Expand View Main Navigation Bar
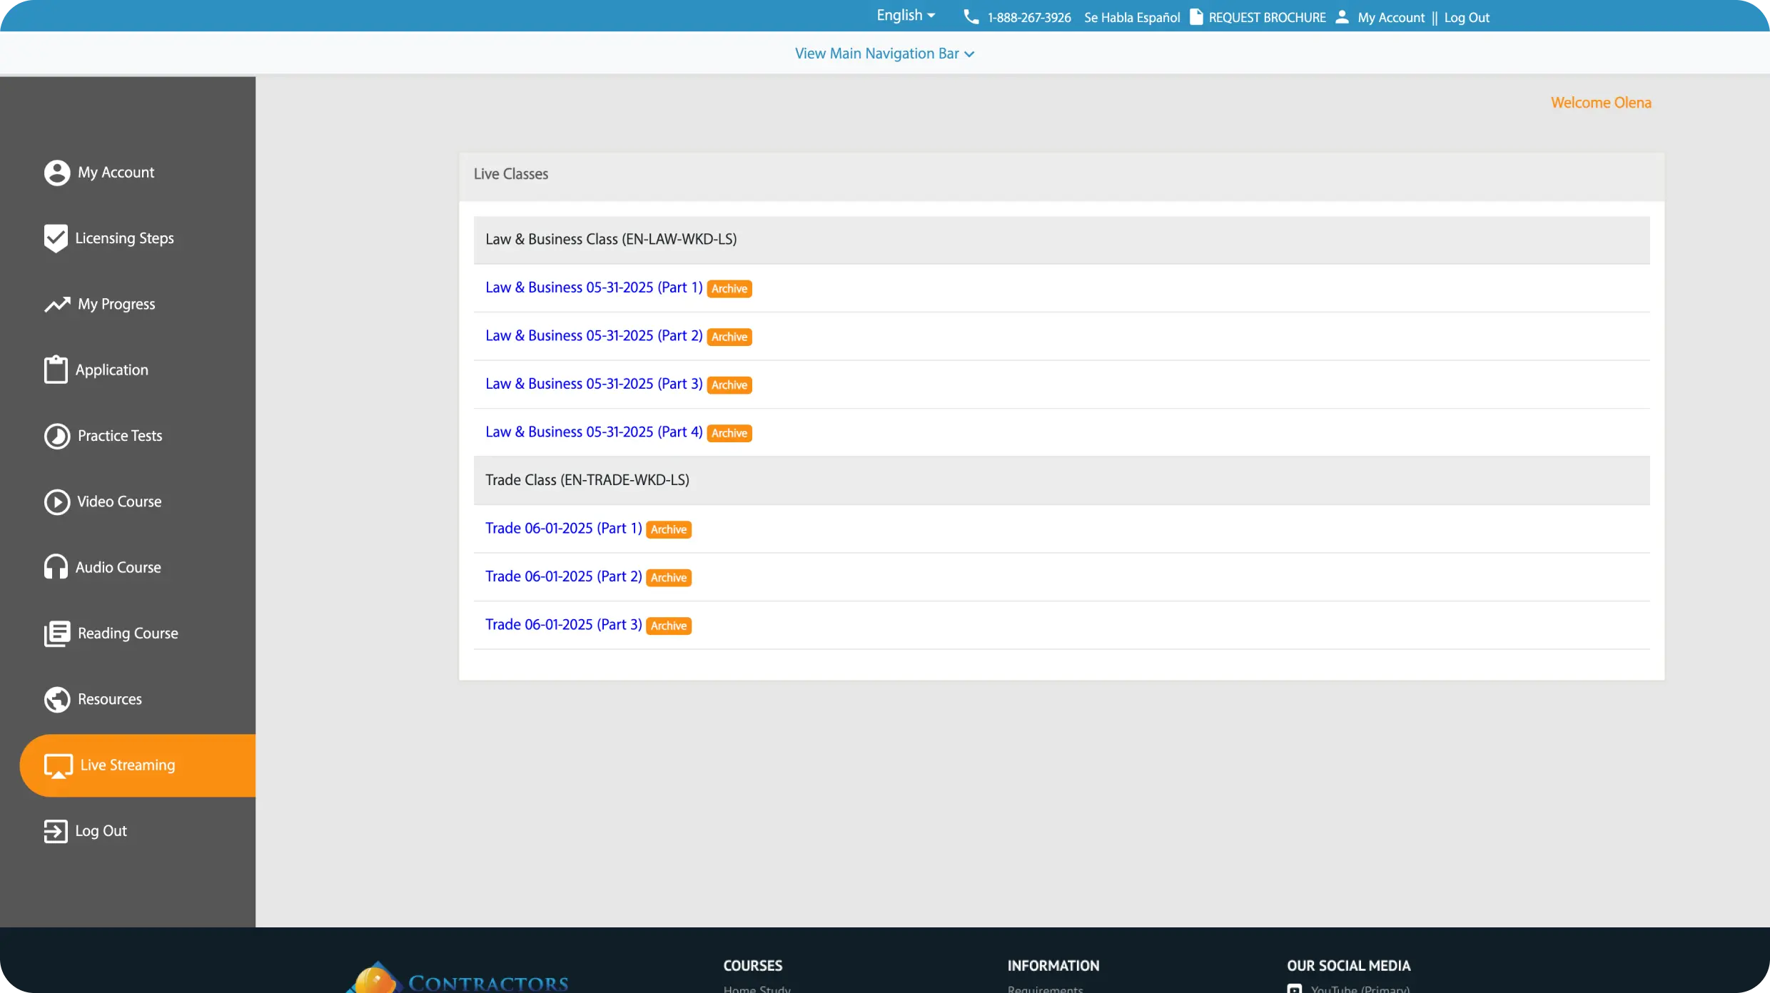The width and height of the screenshot is (1770, 993). tap(884, 54)
